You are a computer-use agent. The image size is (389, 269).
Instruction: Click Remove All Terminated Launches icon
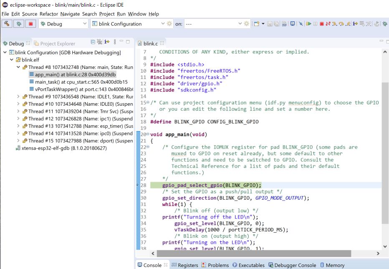click(99, 42)
